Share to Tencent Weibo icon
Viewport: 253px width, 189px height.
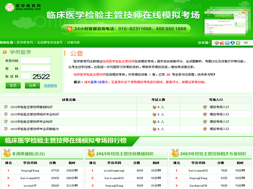pos(227,43)
